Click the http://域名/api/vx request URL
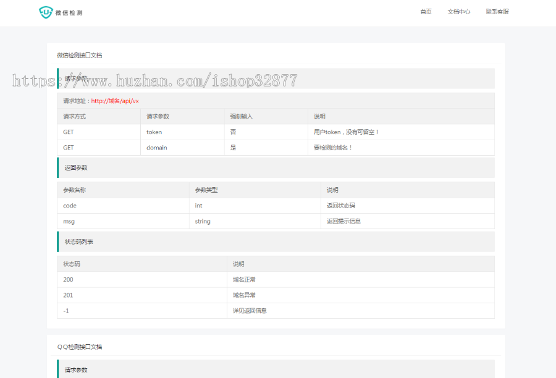The width and height of the screenshot is (556, 378). [115, 101]
